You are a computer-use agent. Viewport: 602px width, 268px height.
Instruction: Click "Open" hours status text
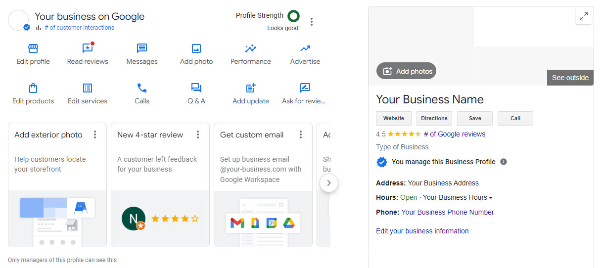pyautogui.click(x=409, y=197)
